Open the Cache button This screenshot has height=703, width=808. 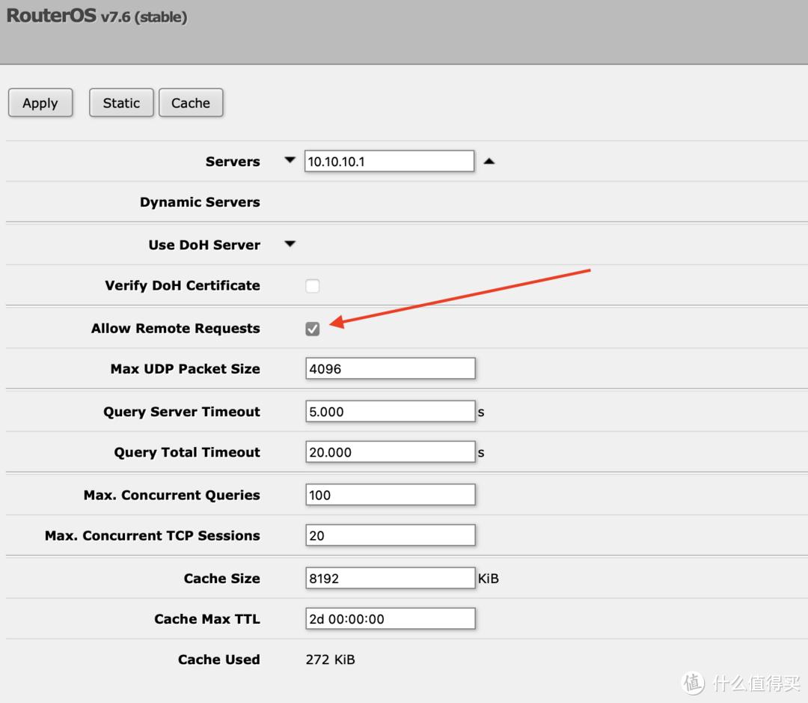(191, 103)
